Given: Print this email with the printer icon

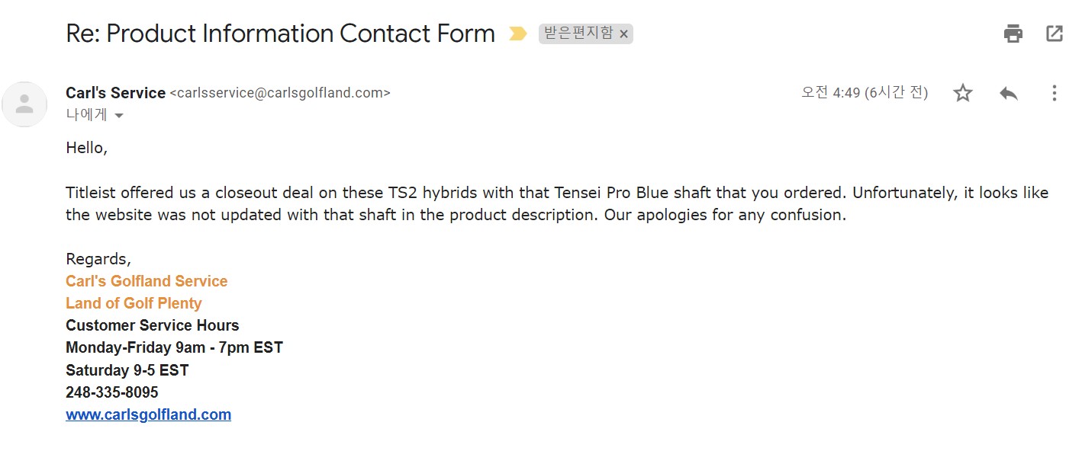Looking at the screenshot, I should pyautogui.click(x=1013, y=34).
